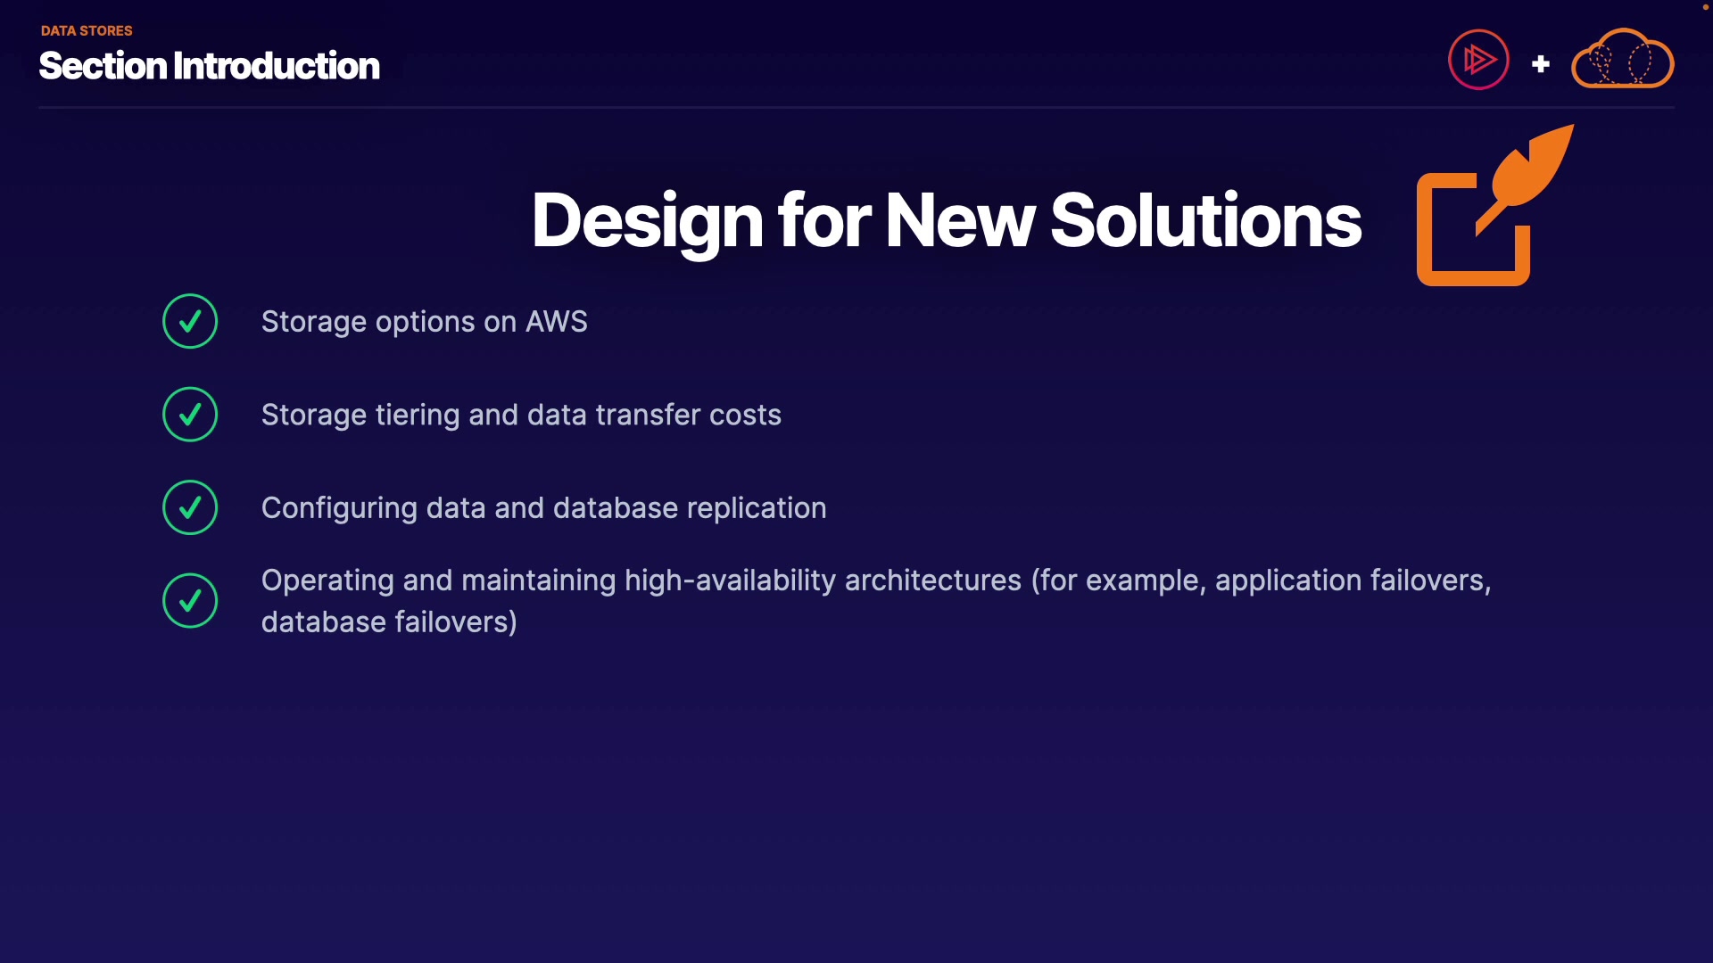Click 'Configuring data and database replication' text
Image resolution: width=1713 pixels, height=963 pixels.
pos(543,508)
